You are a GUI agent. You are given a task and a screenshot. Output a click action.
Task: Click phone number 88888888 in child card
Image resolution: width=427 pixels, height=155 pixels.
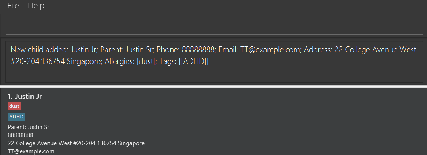(x=21, y=135)
